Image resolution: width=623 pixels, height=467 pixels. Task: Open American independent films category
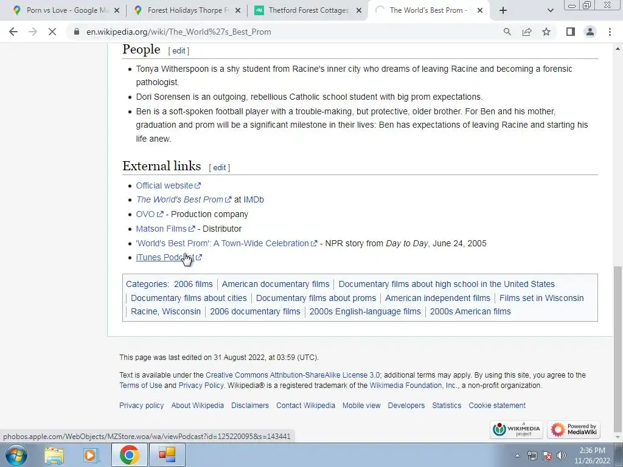coord(437,298)
